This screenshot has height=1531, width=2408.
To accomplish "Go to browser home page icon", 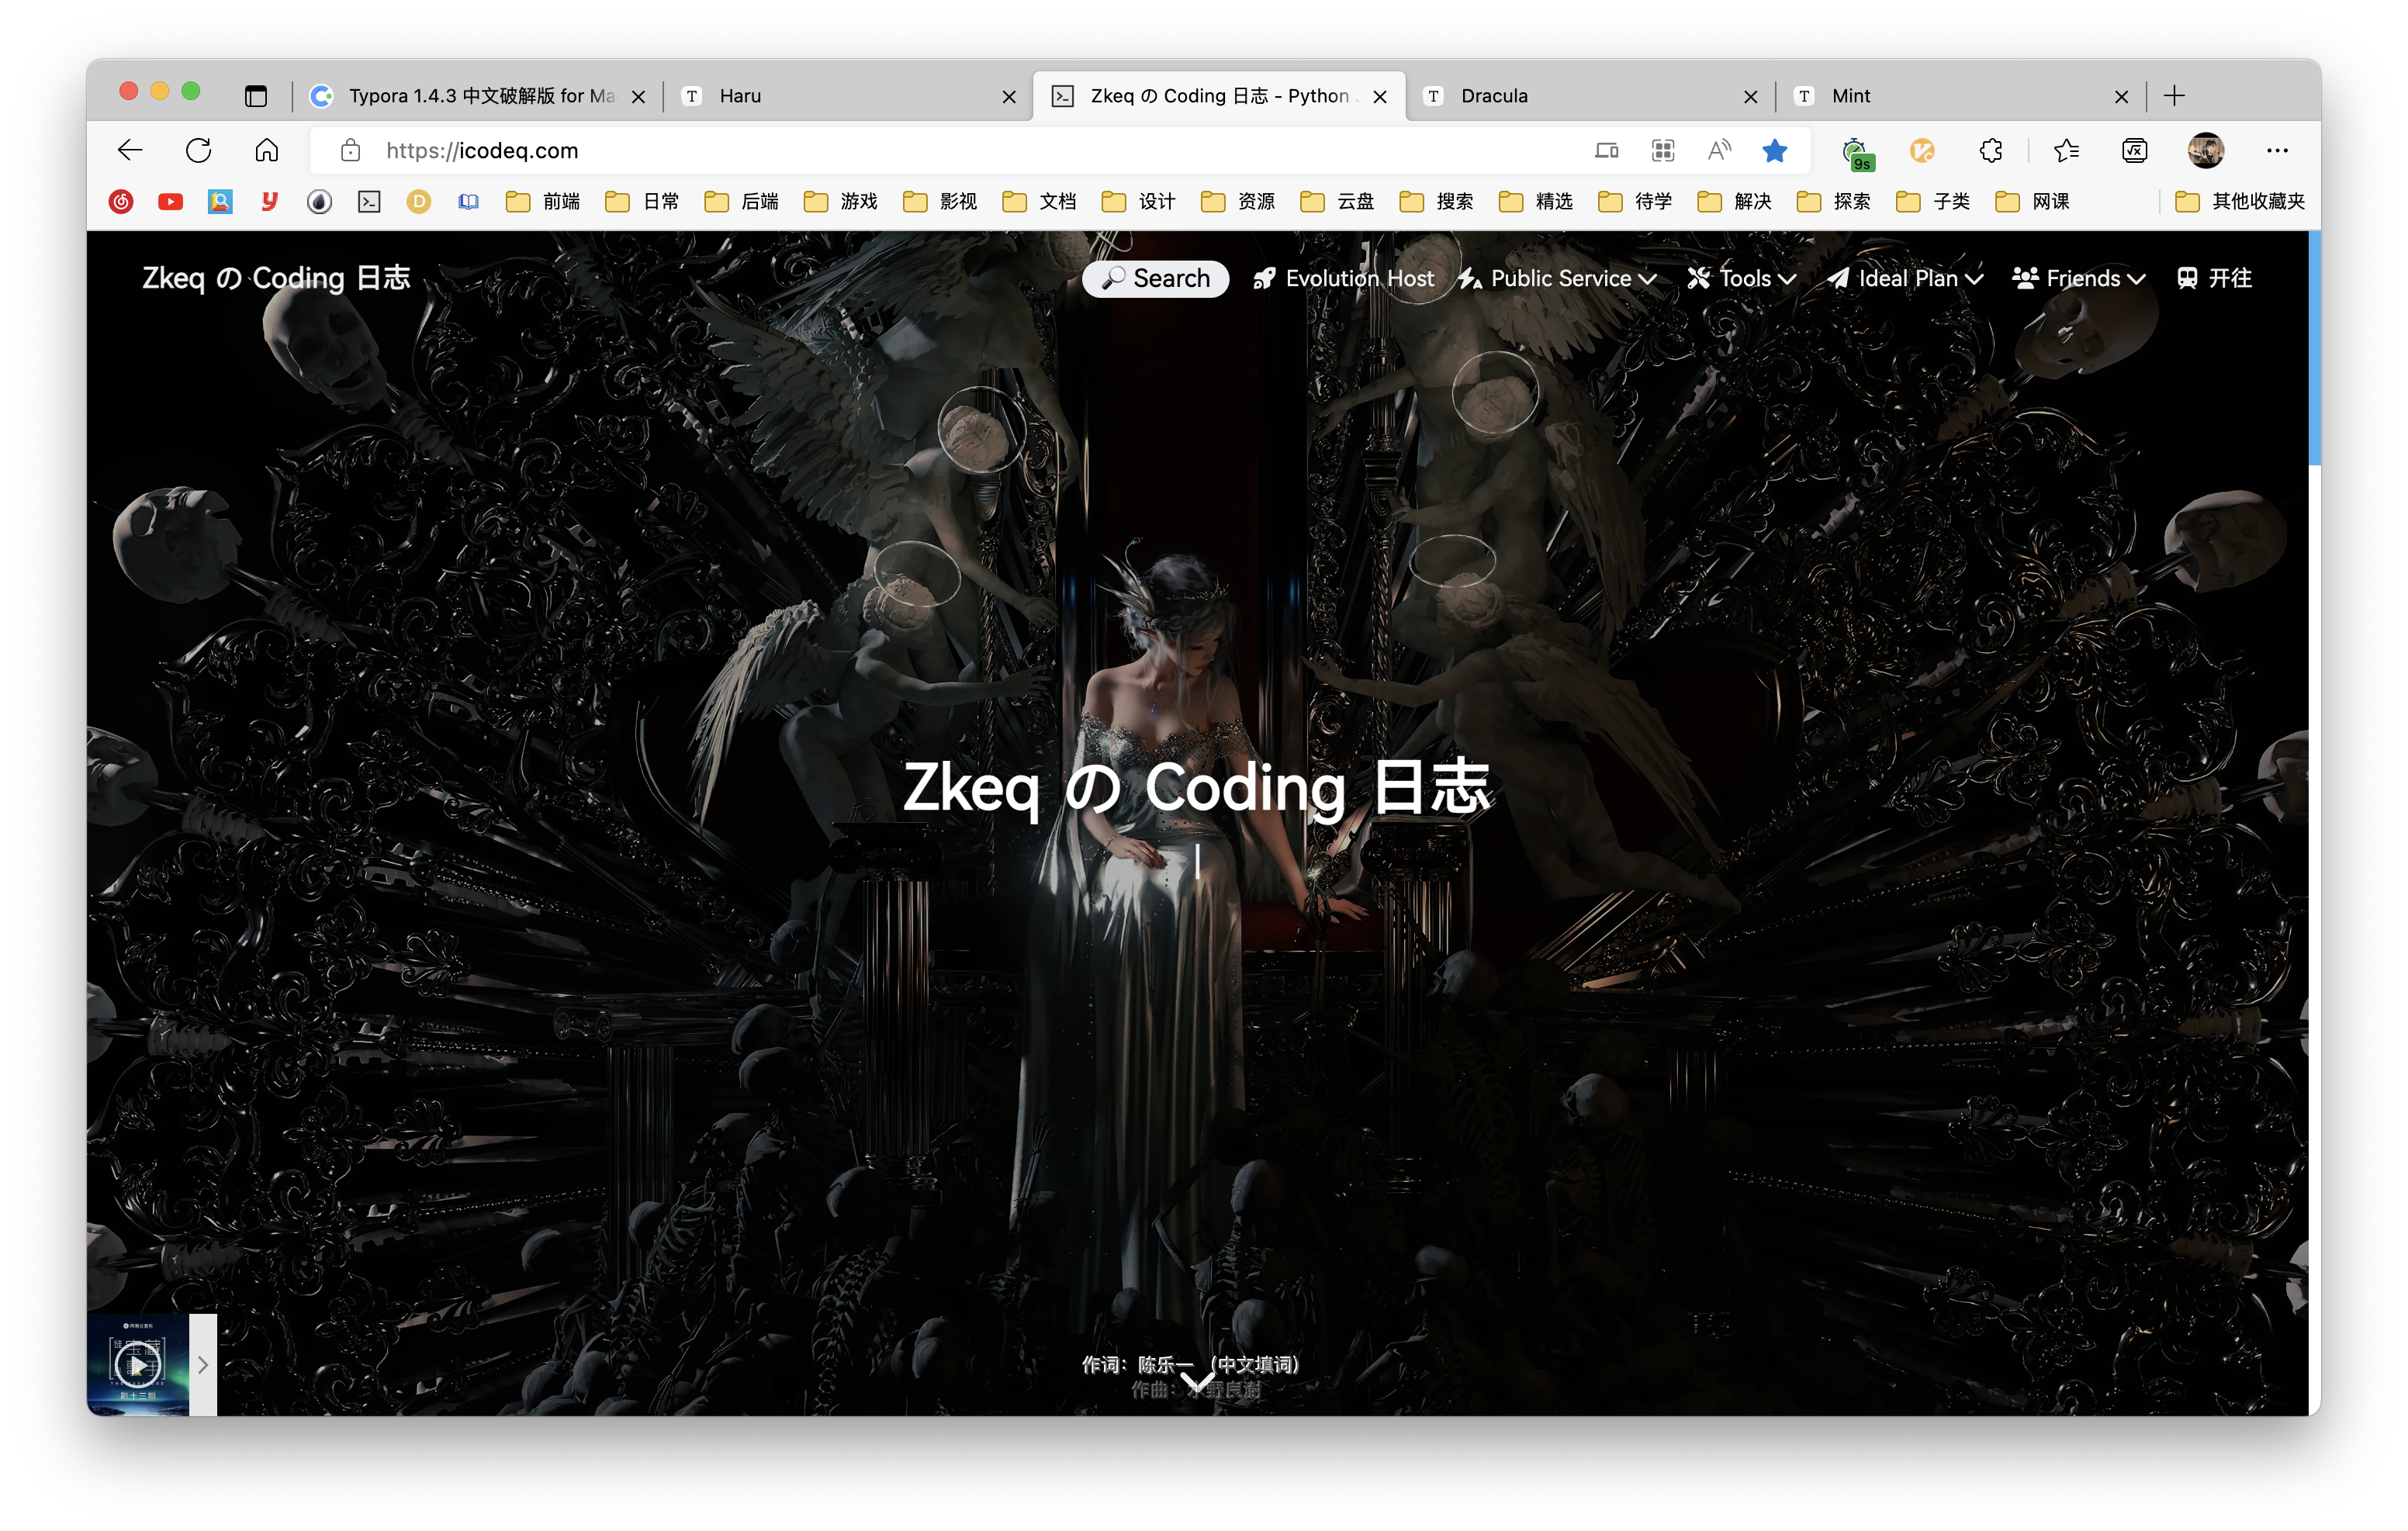I will [266, 150].
